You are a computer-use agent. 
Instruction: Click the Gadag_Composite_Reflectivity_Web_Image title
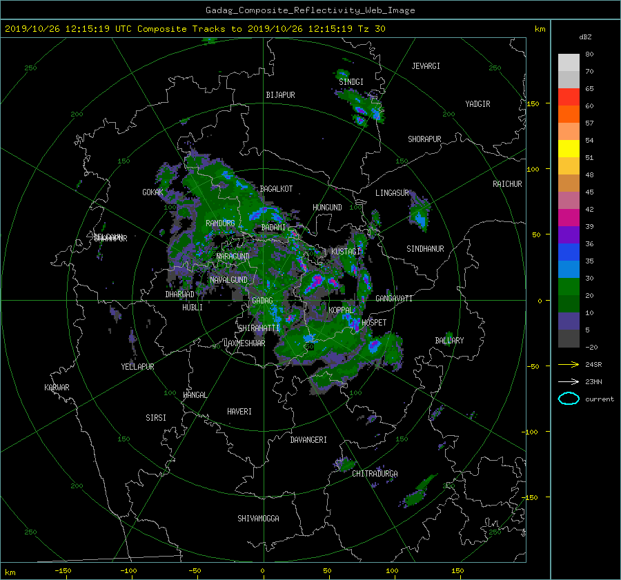click(x=310, y=10)
